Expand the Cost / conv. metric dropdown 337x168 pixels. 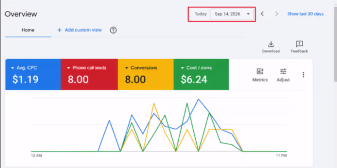[183, 68]
